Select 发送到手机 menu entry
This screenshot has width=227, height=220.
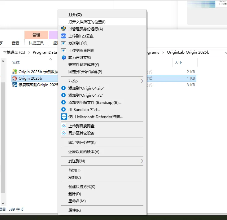(x=102, y=43)
